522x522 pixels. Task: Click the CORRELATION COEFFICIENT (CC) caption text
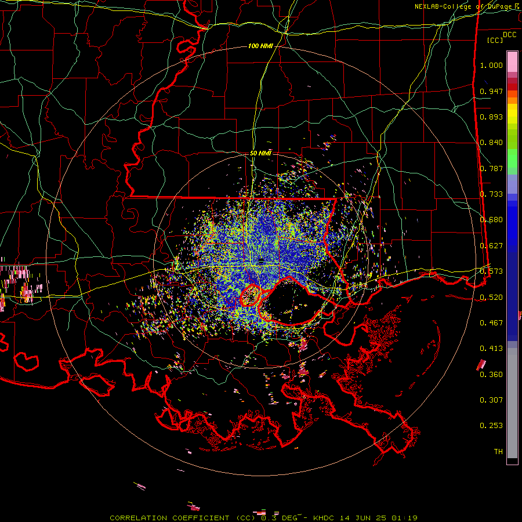(183, 518)
